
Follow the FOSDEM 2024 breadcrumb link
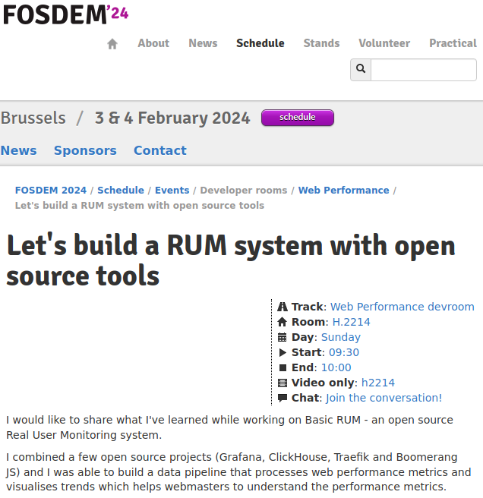(51, 191)
